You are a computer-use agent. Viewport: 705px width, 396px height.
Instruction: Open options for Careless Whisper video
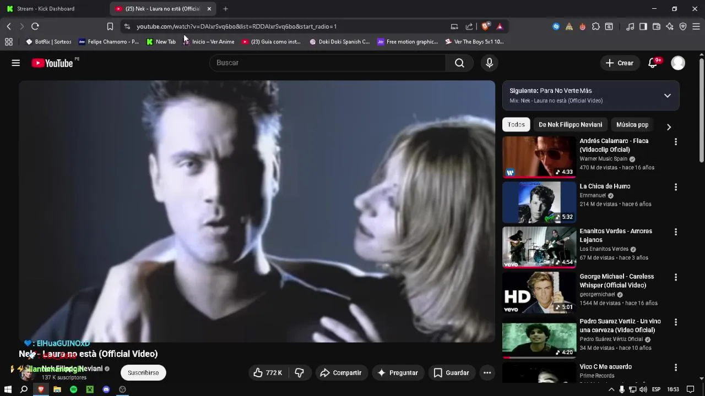pos(675,277)
